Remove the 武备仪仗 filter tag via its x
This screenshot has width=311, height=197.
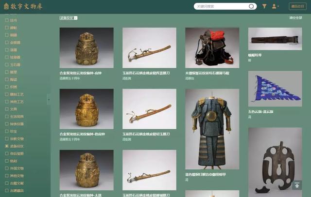tap(76, 18)
